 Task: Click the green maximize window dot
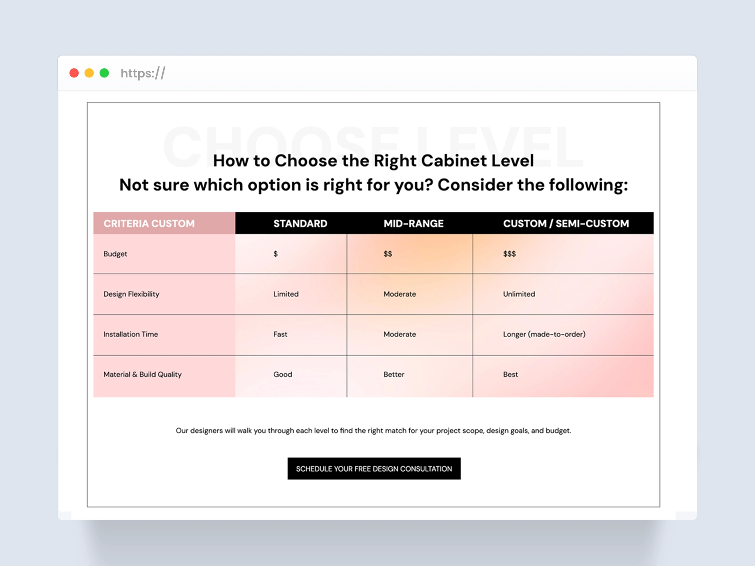click(x=104, y=73)
